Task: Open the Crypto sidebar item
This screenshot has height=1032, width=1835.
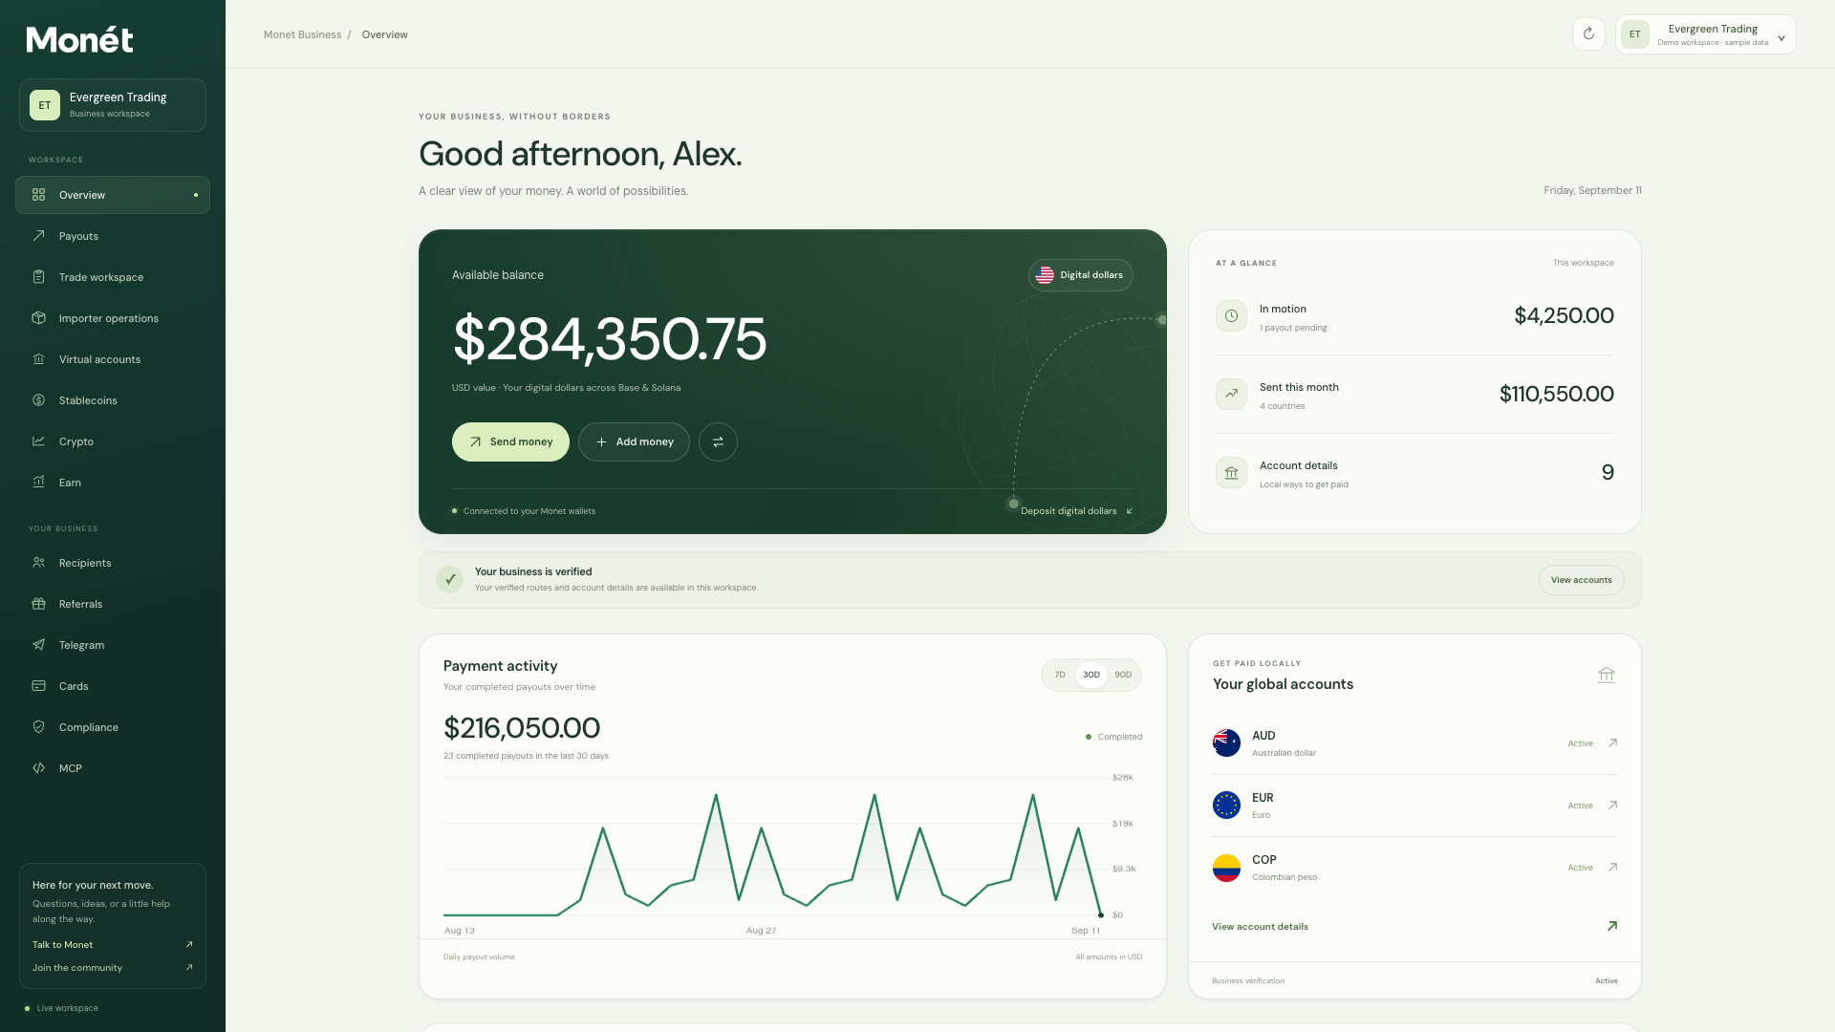Action: click(x=113, y=441)
